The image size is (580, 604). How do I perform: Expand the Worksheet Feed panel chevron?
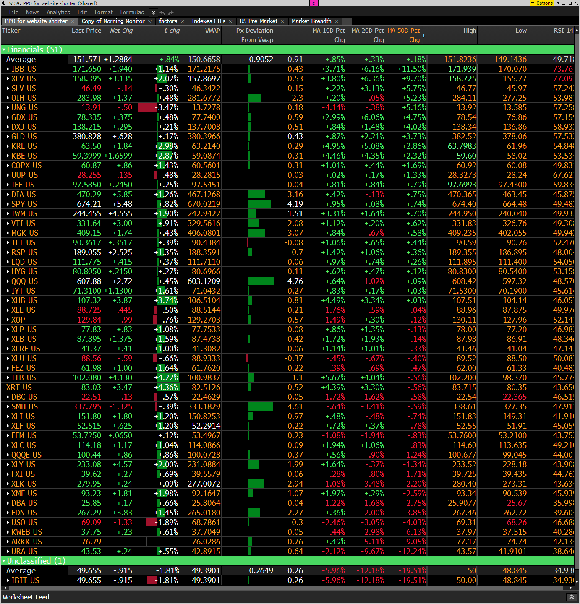click(x=571, y=597)
